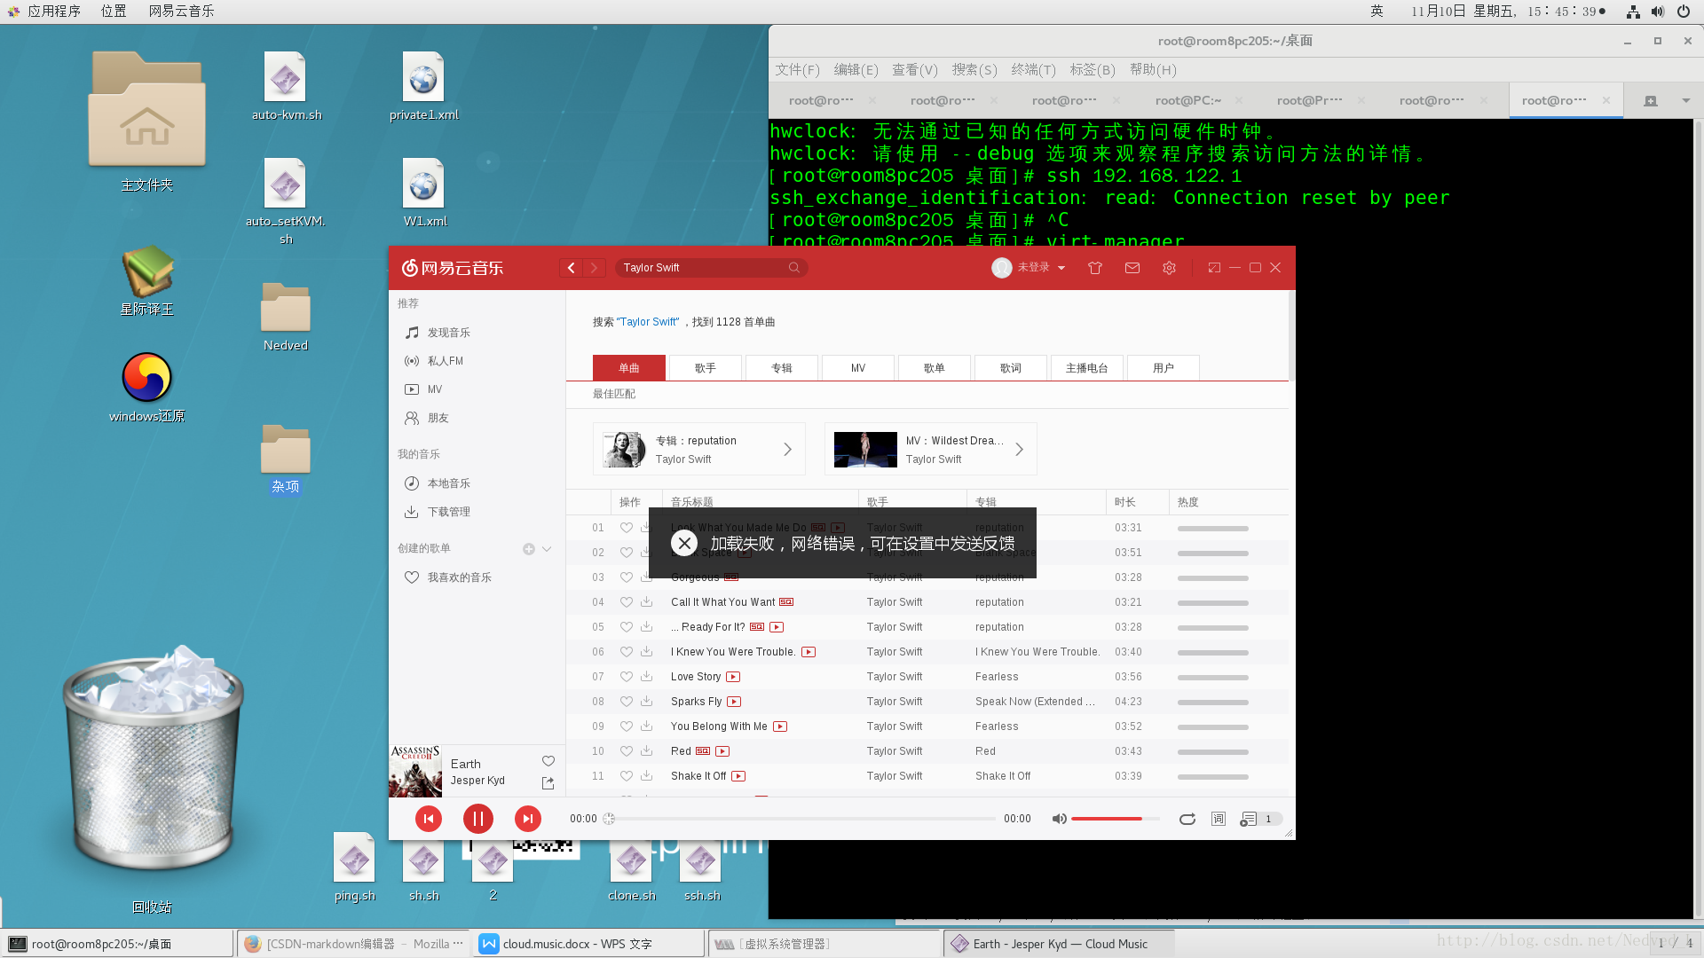This screenshot has width=1704, height=958.
Task: Select the 专辑 search tab
Action: point(782,368)
